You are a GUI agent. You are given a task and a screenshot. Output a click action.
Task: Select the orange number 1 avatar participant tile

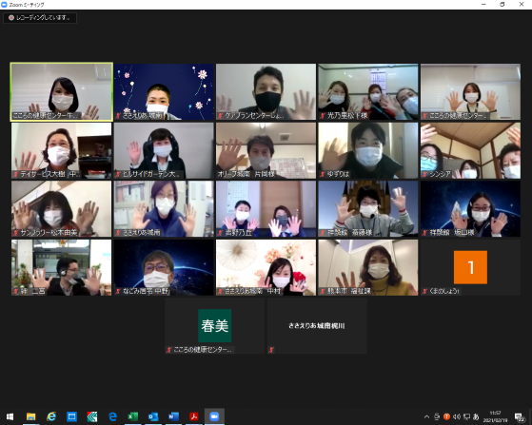click(470, 267)
